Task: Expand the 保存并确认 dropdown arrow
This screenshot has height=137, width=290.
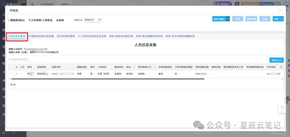Action: [x=228, y=19]
